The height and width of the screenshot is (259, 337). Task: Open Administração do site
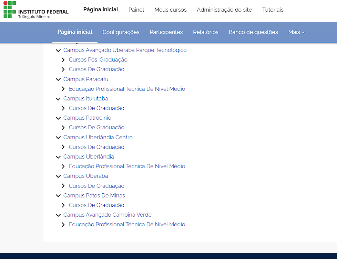(224, 10)
